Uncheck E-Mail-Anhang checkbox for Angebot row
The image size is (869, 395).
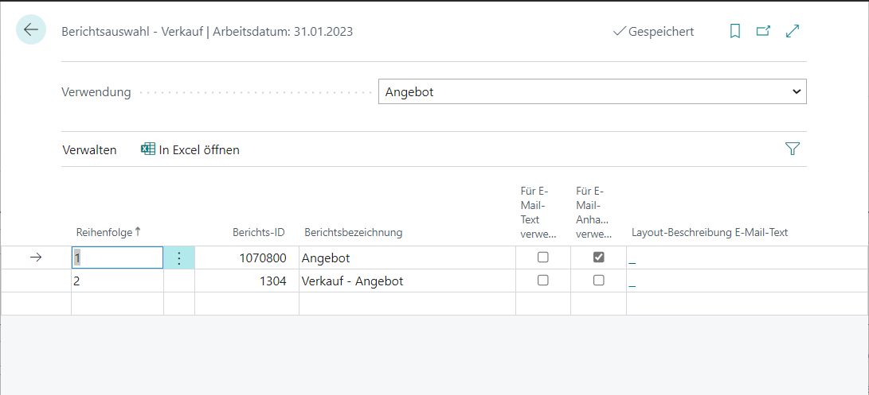click(x=599, y=258)
